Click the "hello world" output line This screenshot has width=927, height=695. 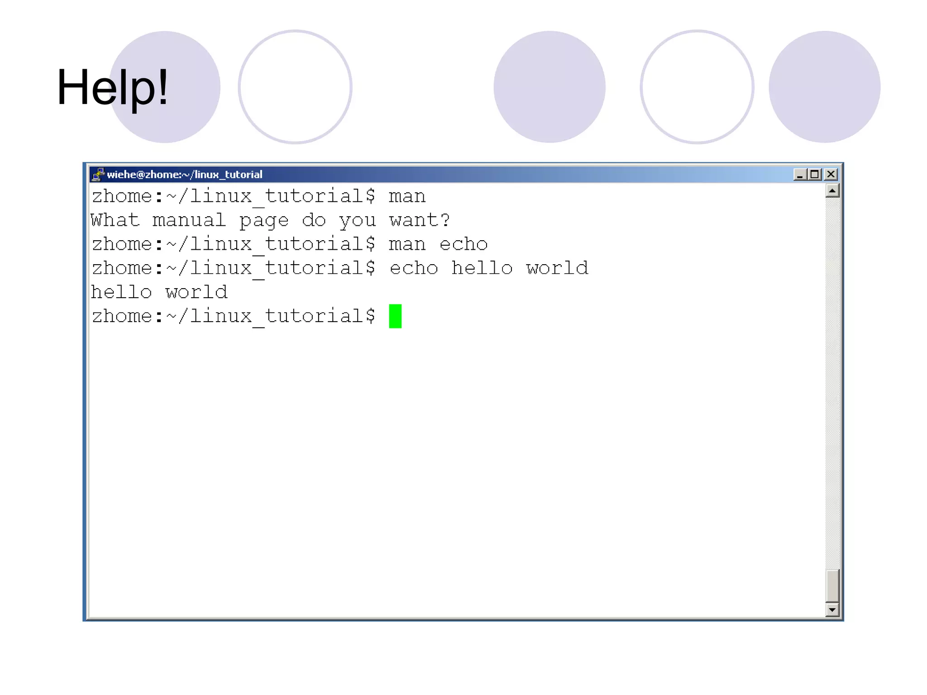pos(159,292)
